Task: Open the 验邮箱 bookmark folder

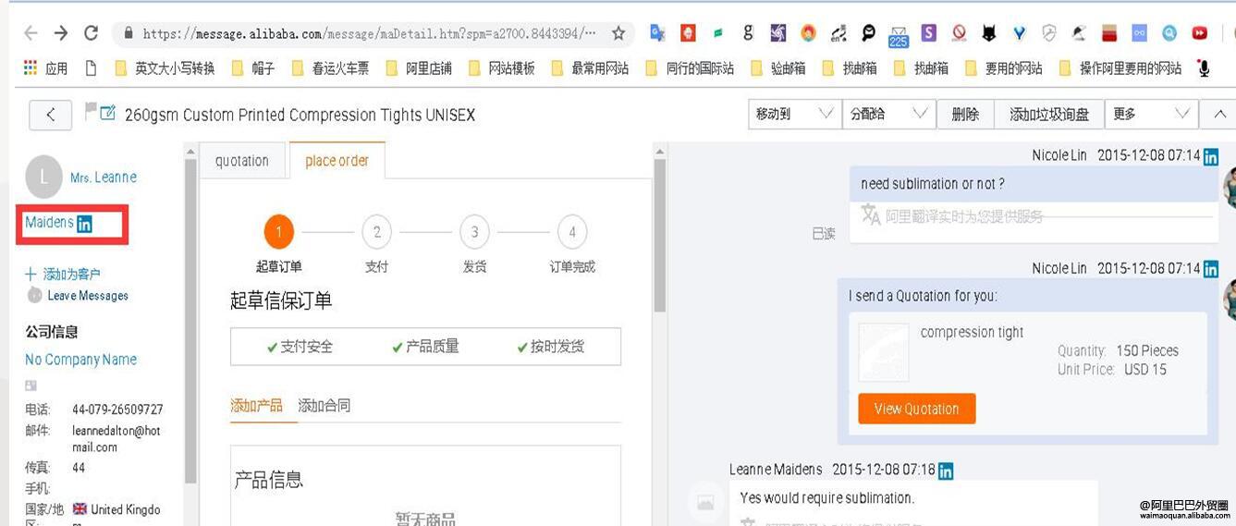Action: tap(777, 67)
